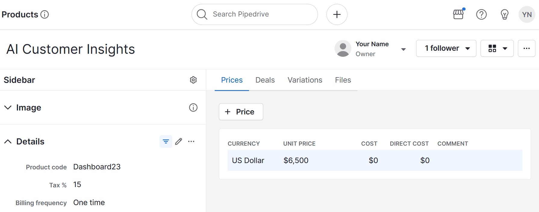Add a new Price
This screenshot has width=539, height=212.
pyautogui.click(x=241, y=112)
